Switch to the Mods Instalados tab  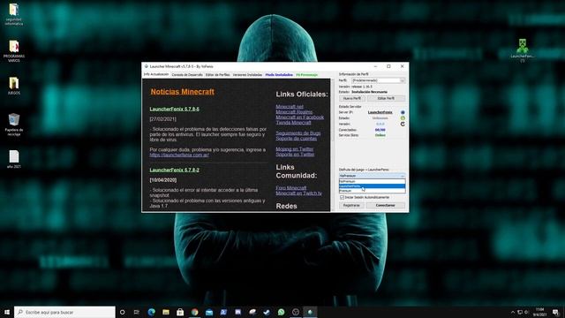click(279, 74)
